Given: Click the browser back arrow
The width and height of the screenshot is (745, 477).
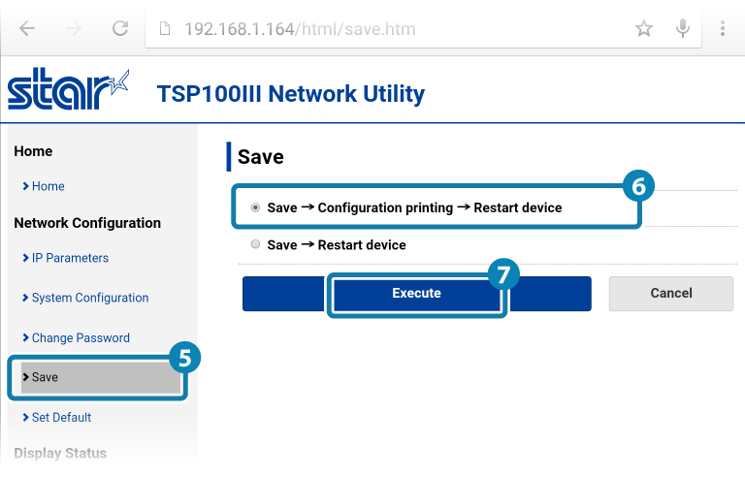Looking at the screenshot, I should [x=26, y=28].
